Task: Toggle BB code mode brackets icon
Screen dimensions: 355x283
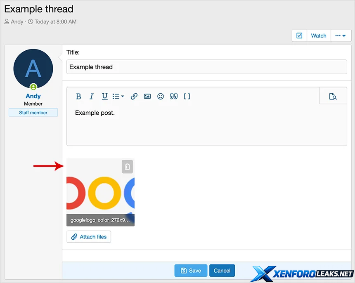Action: (x=187, y=97)
